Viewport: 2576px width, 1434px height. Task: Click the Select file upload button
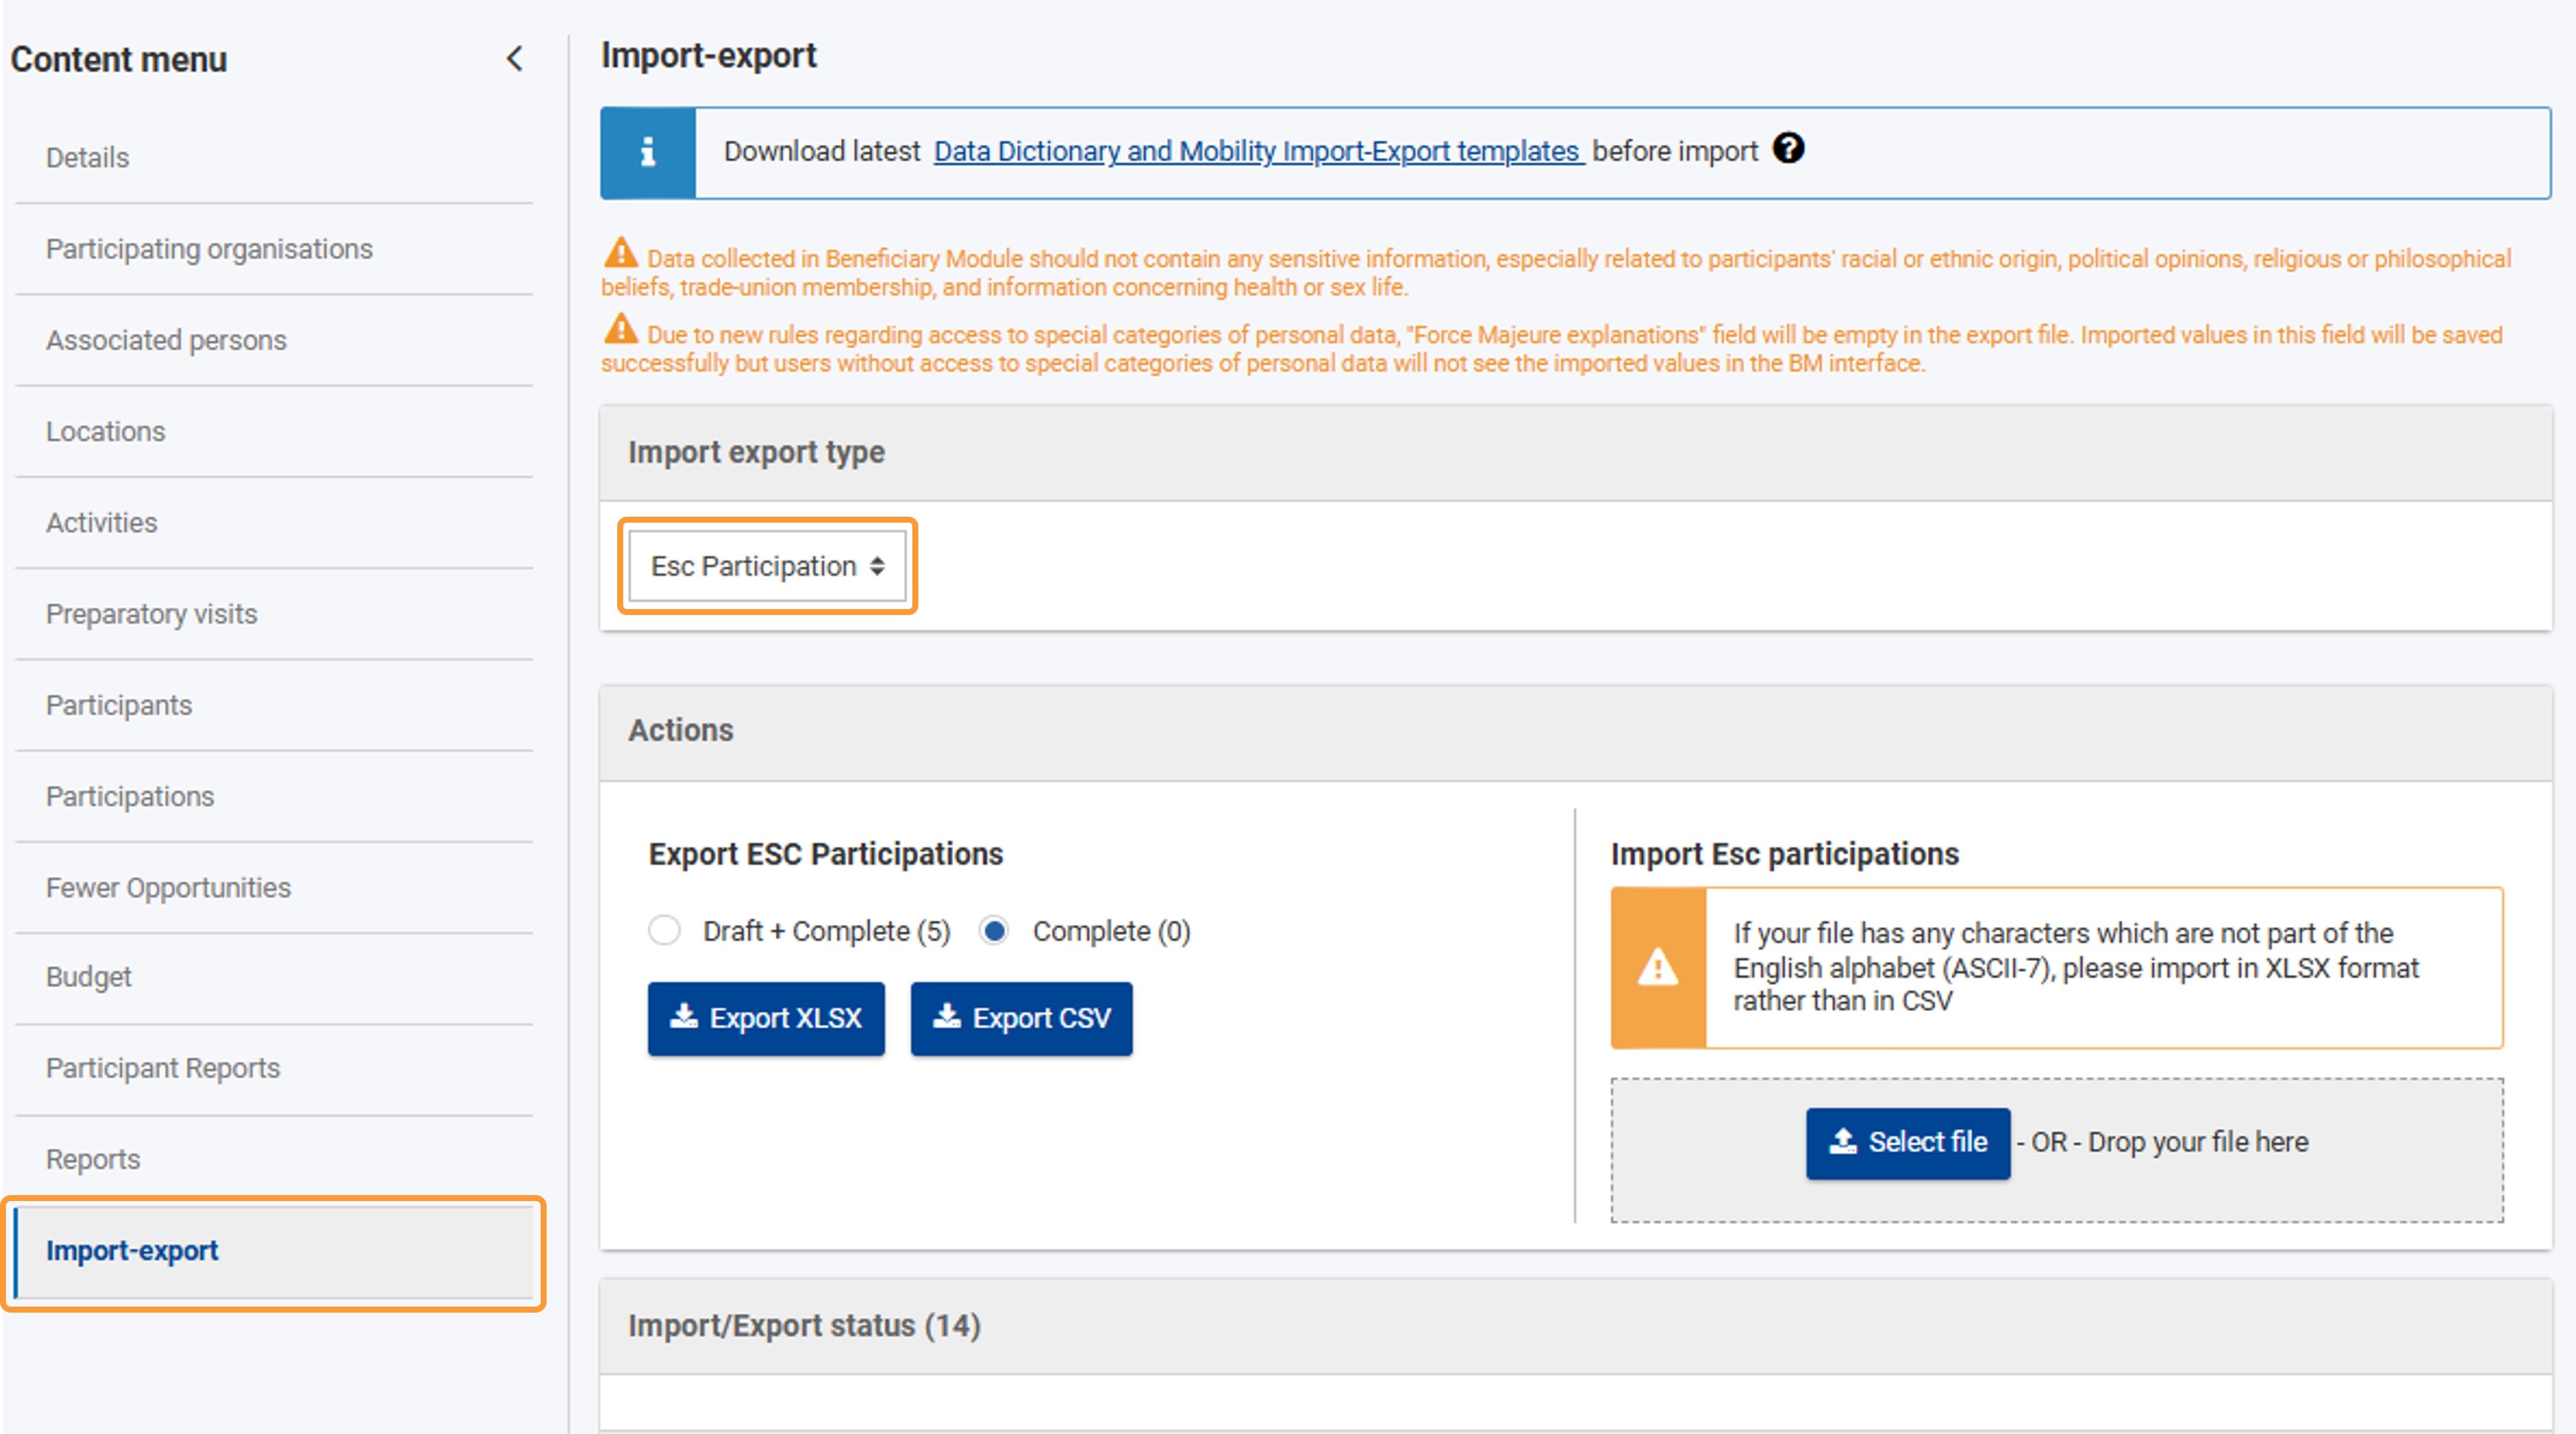(x=1908, y=1142)
